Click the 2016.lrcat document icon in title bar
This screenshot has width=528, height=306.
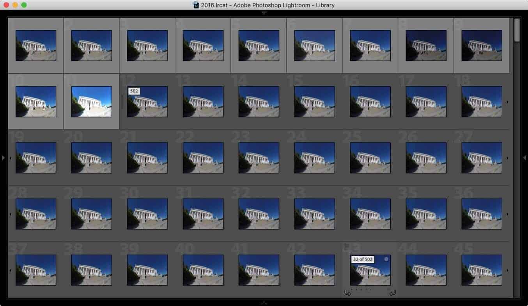(196, 5)
